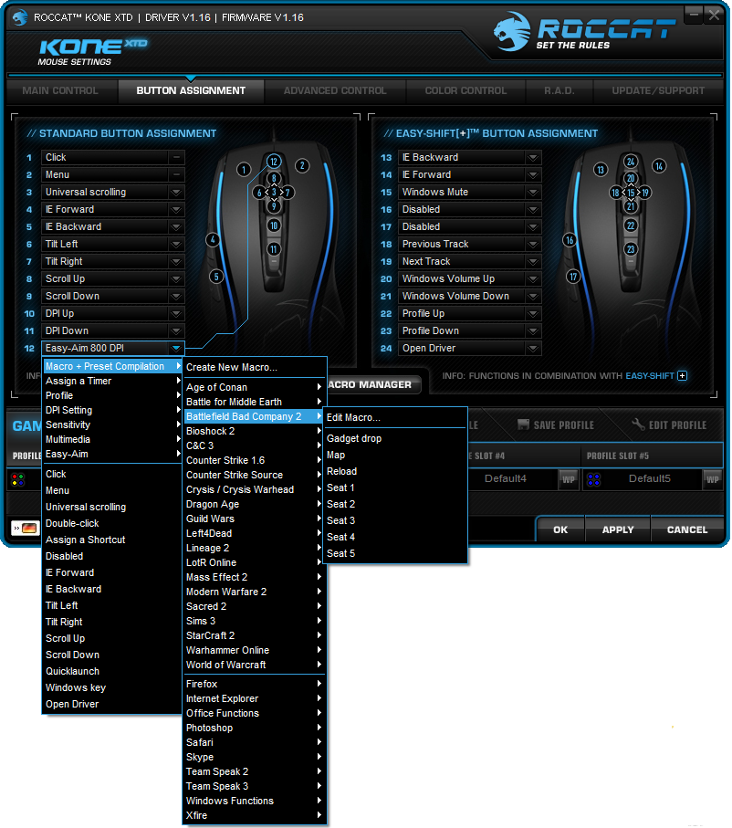Switch to the Advanced Control tab
Viewport: 732px width, 828px height.
point(335,90)
